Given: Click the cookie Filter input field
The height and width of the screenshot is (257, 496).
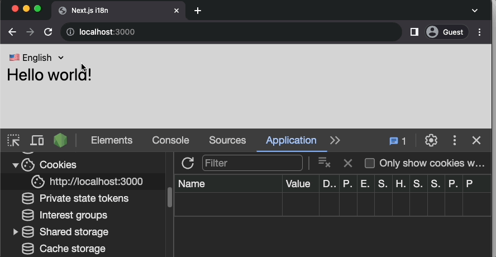Looking at the screenshot, I should point(252,163).
